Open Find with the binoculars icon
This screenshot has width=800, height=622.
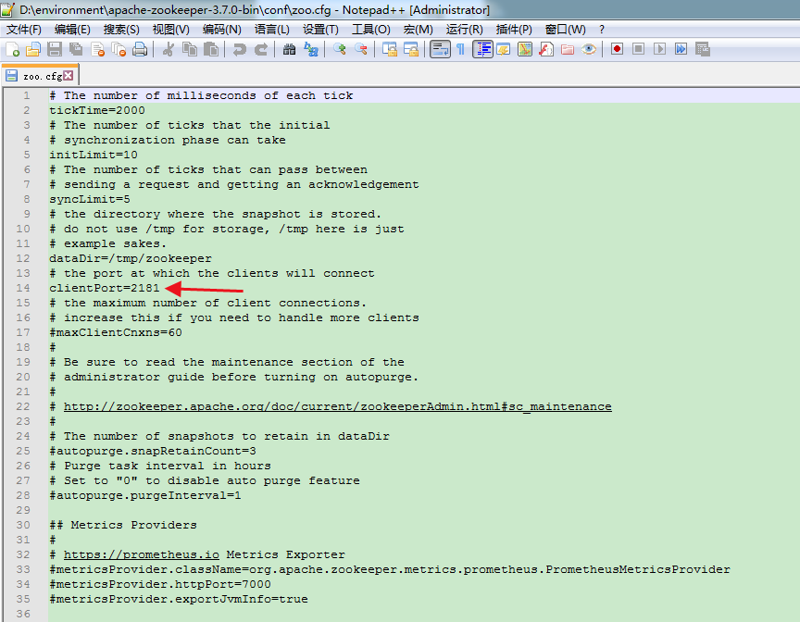coord(289,49)
